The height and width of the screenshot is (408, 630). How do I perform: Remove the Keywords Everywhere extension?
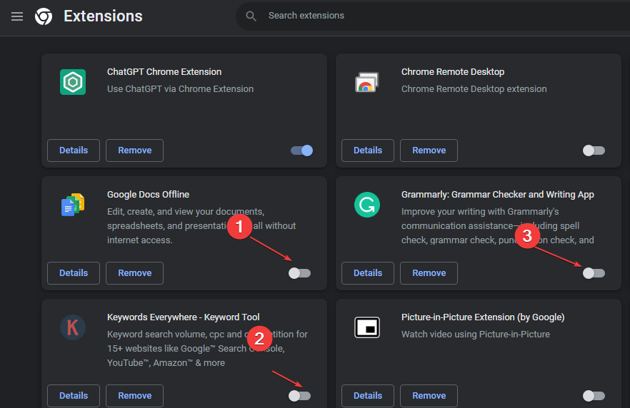134,396
